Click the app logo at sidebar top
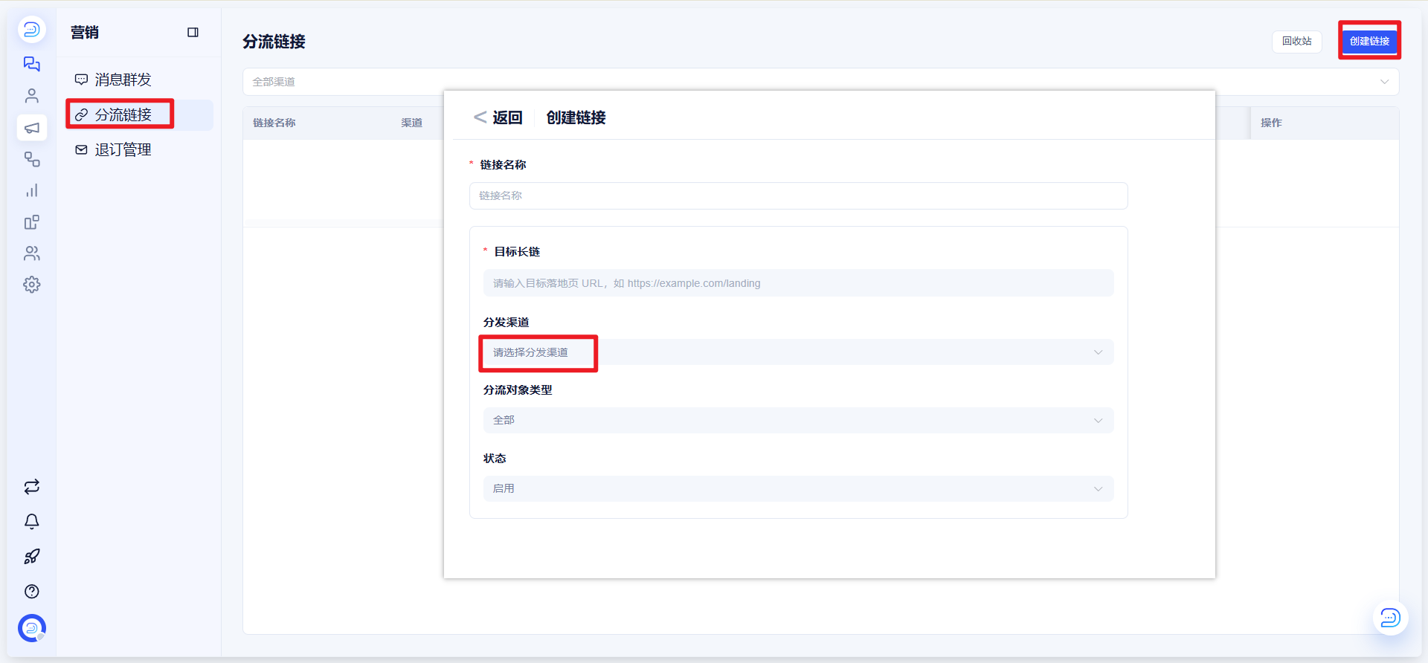Image resolution: width=1428 pixels, height=663 pixels. click(31, 30)
